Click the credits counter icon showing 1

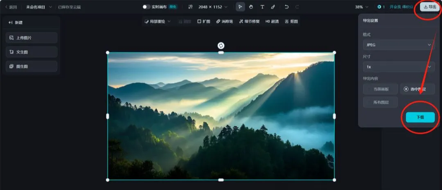(x=381, y=7)
